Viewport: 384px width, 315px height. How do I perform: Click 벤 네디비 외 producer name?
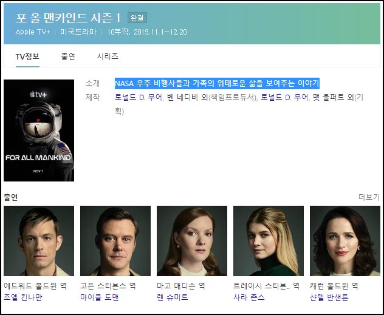pyautogui.click(x=188, y=97)
